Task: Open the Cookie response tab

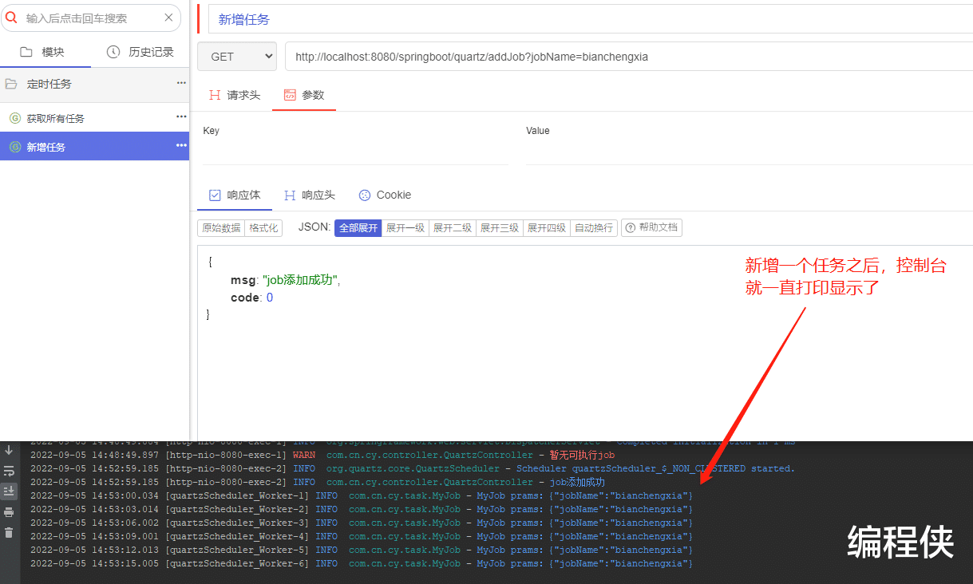Action: pos(386,195)
